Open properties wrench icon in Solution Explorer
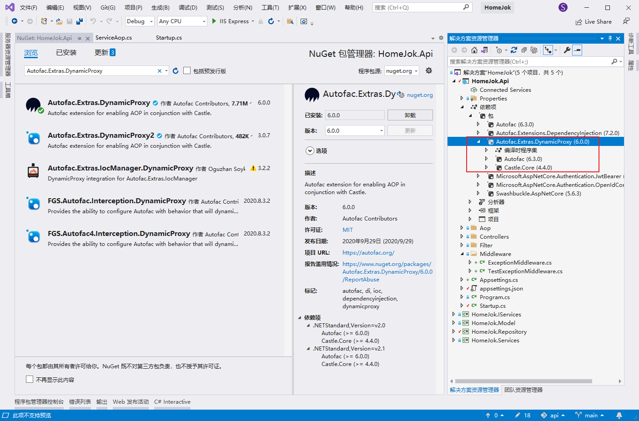Screen dimensions: 639x421 [567, 50]
